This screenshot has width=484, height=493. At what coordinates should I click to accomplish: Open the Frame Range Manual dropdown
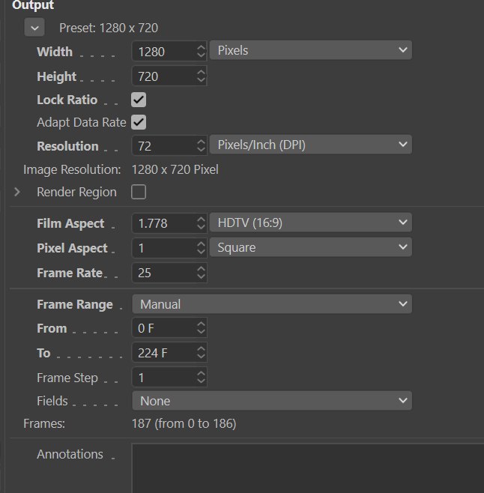(272, 304)
